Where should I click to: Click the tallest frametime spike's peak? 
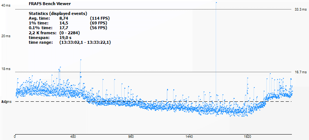tap(216, 3)
